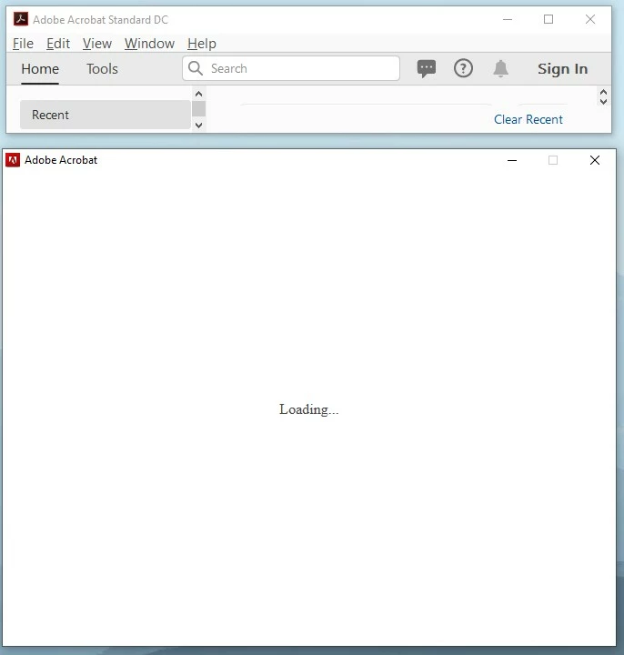Screen dimensions: 624x655
Task: Click the Sign In button
Action: [563, 69]
